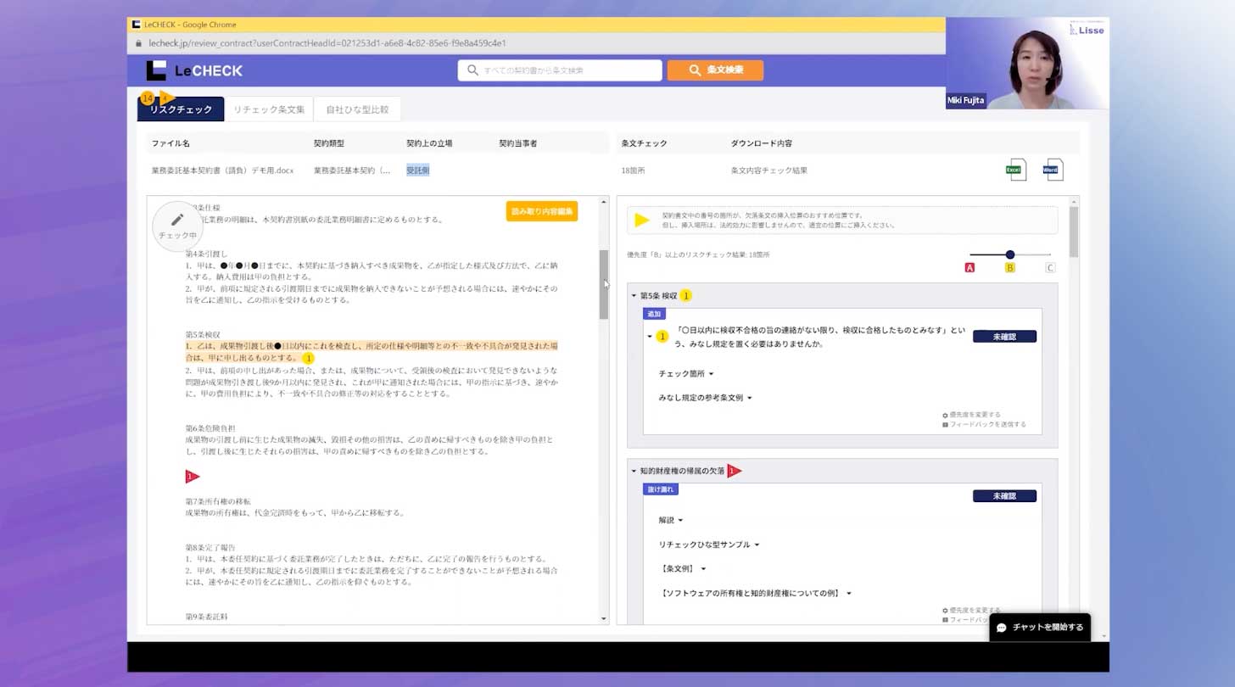Focus the clause search input field
Viewport: 1235px width, 687px height.
[x=560, y=70]
